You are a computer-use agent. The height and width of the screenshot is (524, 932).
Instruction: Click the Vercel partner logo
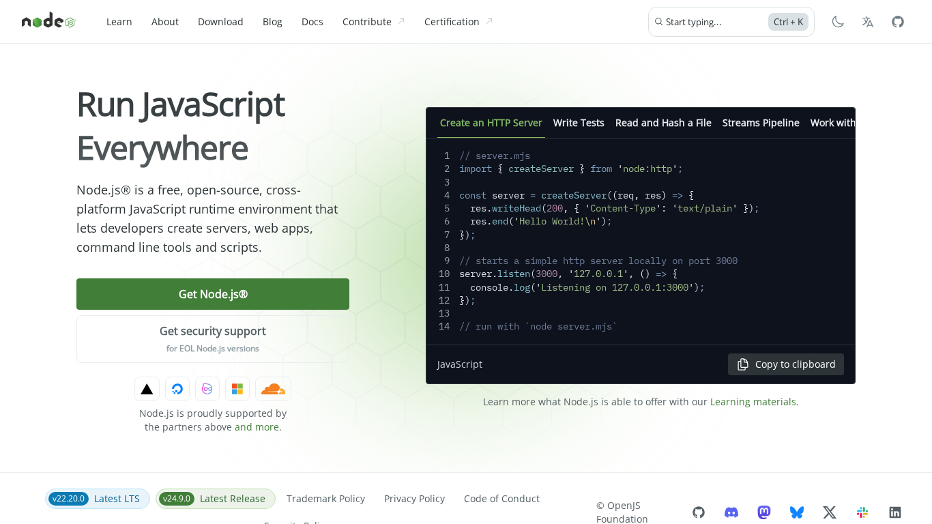coord(147,389)
